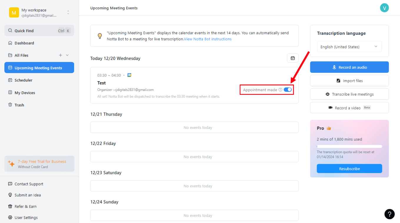
Task: Click the minutes usage progress bar
Action: (x=349, y=146)
